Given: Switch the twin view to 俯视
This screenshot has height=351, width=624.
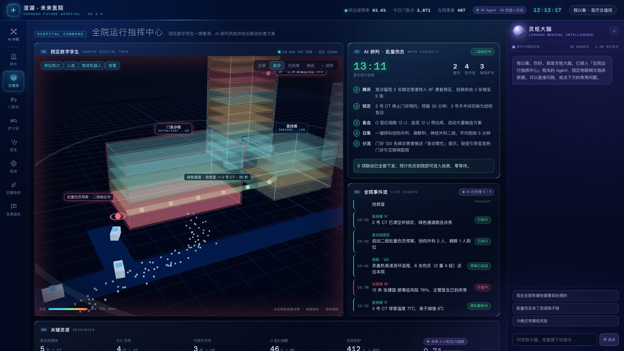Looking at the screenshot, I should point(310,66).
